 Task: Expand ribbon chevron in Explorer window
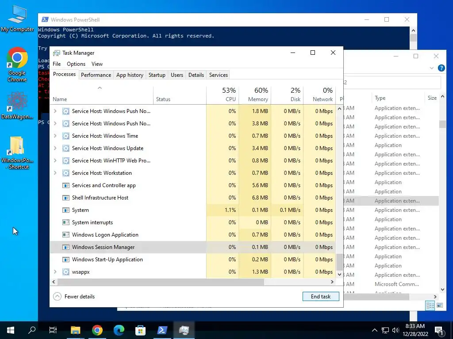pyautogui.click(x=432, y=68)
